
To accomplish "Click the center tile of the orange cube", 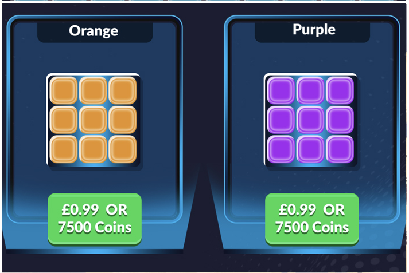I will (94, 120).
